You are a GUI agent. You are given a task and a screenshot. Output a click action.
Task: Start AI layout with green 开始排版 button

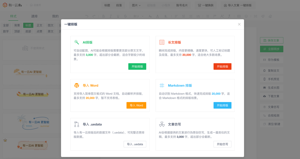[x=137, y=66]
